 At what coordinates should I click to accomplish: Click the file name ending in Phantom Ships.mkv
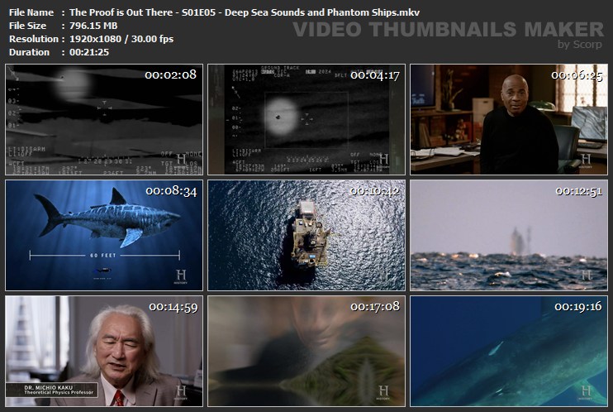245,12
